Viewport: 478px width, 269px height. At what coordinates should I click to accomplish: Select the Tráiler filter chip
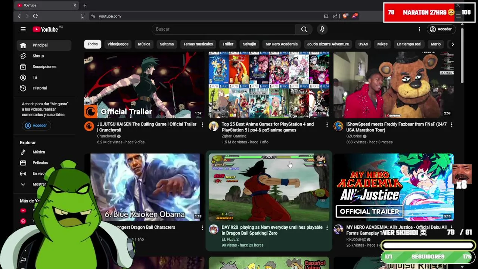[228, 44]
